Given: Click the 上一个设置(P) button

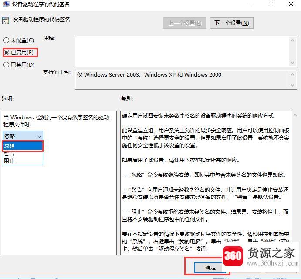Looking at the screenshot, I should (185, 23).
